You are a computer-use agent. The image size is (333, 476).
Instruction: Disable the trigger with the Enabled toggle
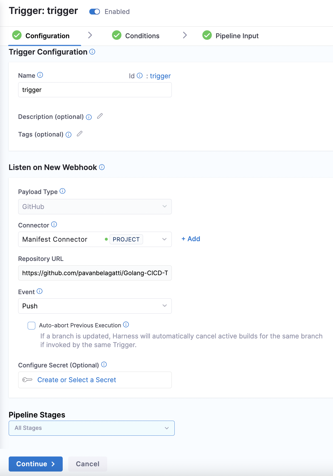(x=94, y=12)
